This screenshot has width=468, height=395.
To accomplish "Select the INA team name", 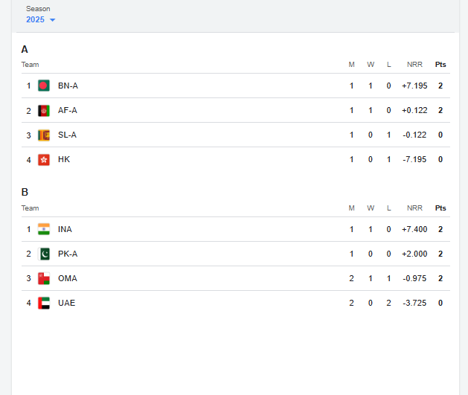I will click(65, 229).
